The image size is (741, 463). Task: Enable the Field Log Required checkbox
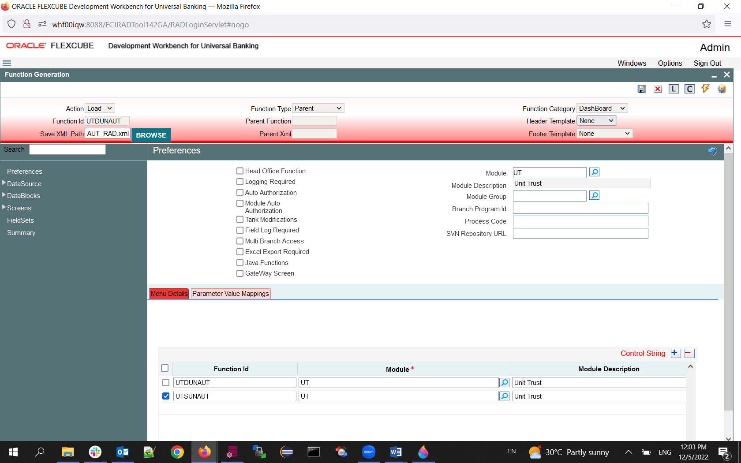tap(240, 230)
